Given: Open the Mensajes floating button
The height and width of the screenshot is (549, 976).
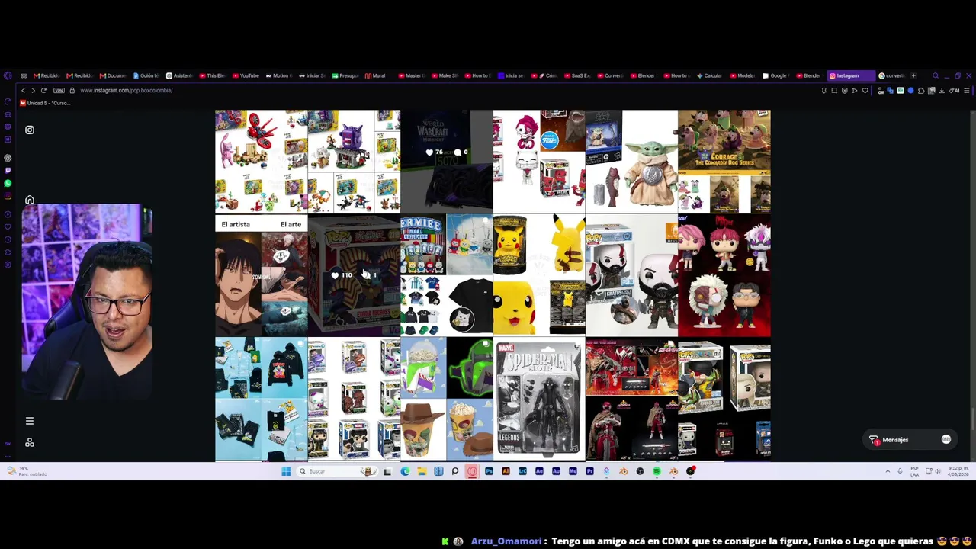Looking at the screenshot, I should click(x=910, y=440).
